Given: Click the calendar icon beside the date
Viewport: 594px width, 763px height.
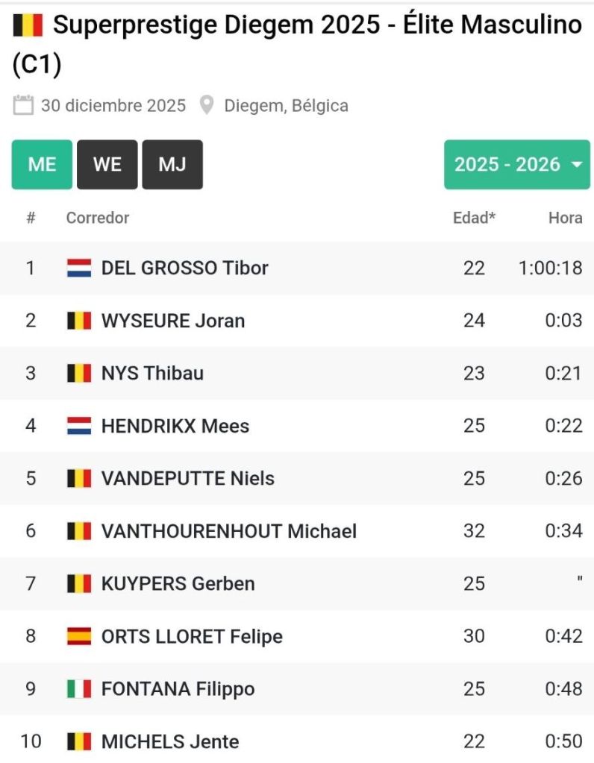Looking at the screenshot, I should [x=23, y=105].
